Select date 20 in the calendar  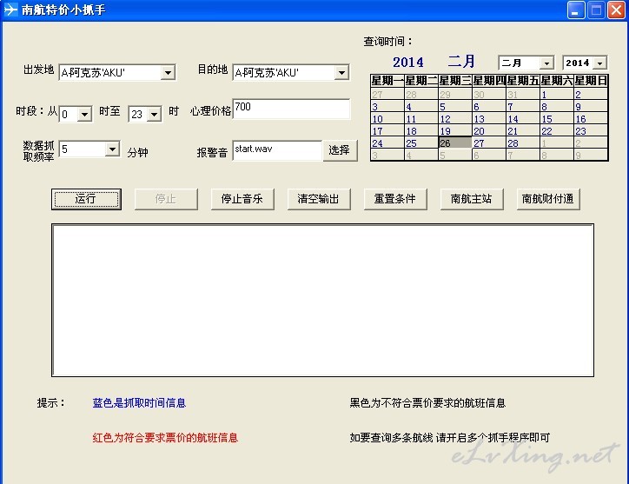488,131
